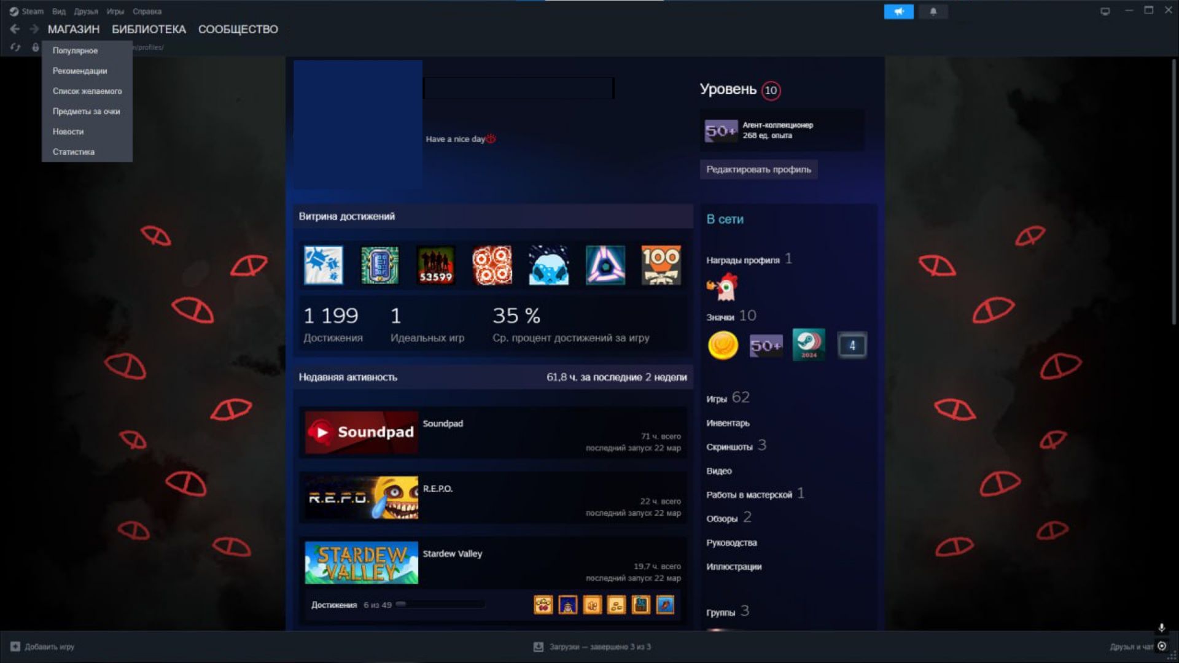Select Рекомендации in store dropdown
The height and width of the screenshot is (663, 1179).
coord(87,71)
